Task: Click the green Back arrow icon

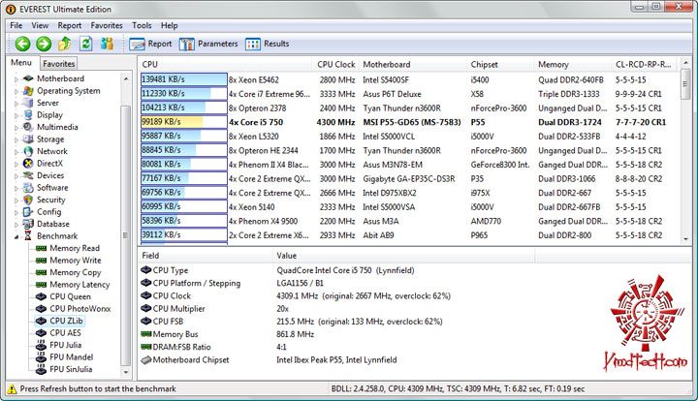Action: click(x=22, y=44)
